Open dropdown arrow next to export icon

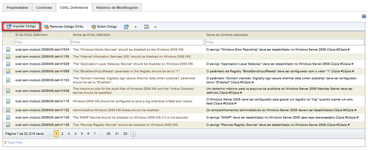click(x=135, y=27)
